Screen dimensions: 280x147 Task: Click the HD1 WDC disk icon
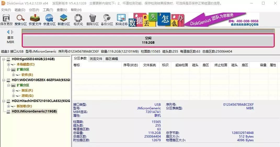click(8, 80)
